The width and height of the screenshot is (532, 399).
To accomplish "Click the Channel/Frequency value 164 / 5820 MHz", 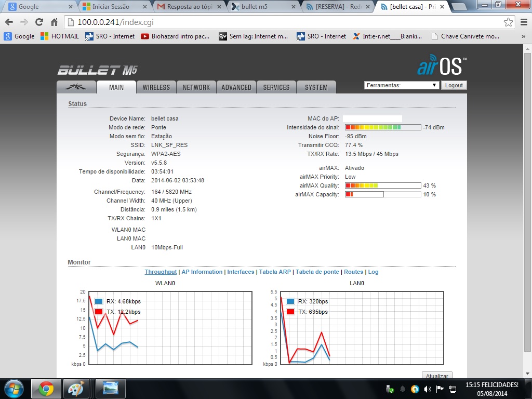I will (171, 192).
